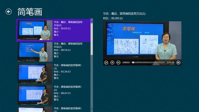Click elapsed time 0:00:01 in player
The image size is (199, 112).
click(126, 62)
